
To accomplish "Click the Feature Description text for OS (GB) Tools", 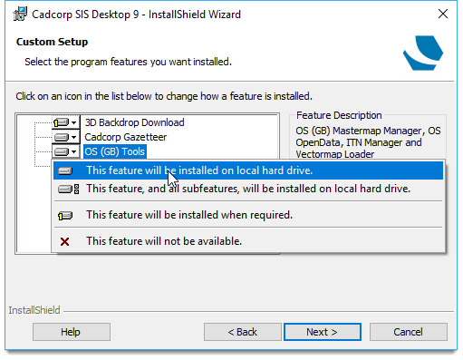I will 368,142.
